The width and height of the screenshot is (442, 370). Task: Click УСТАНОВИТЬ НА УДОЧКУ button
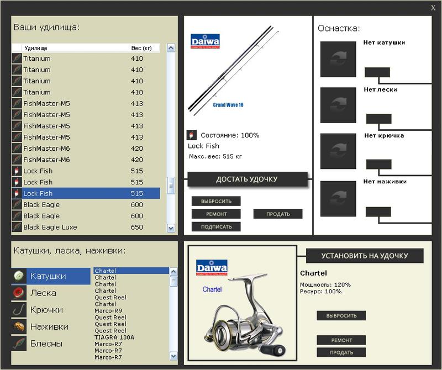coord(365,256)
